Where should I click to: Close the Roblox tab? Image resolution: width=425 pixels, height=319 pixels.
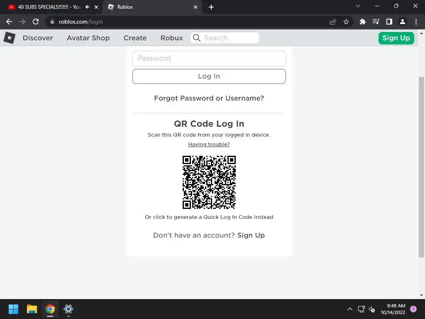coord(195,7)
